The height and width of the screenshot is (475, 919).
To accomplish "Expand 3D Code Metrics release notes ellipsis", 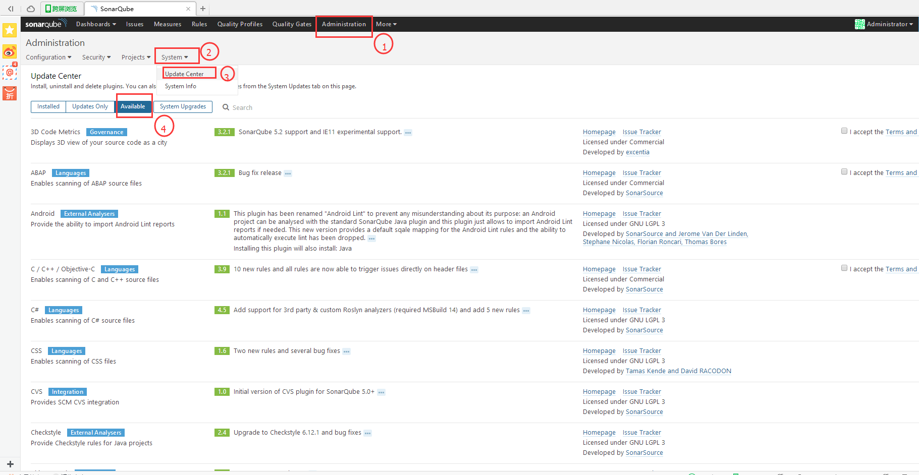I will pyautogui.click(x=408, y=133).
